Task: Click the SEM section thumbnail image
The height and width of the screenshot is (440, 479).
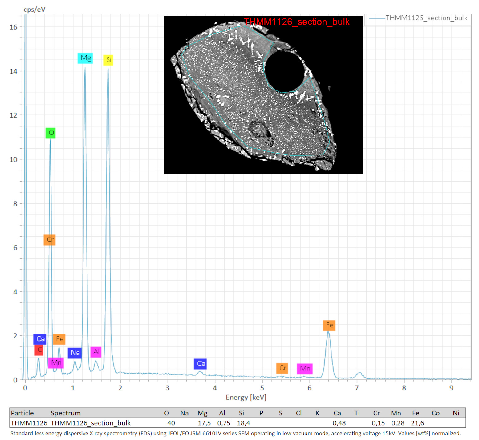Action: coord(263,95)
